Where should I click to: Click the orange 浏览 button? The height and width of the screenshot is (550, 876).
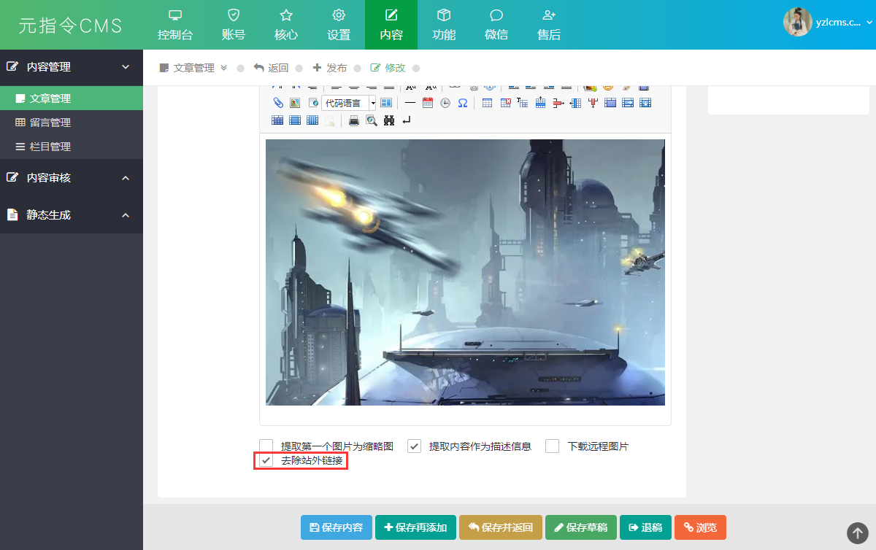click(700, 527)
